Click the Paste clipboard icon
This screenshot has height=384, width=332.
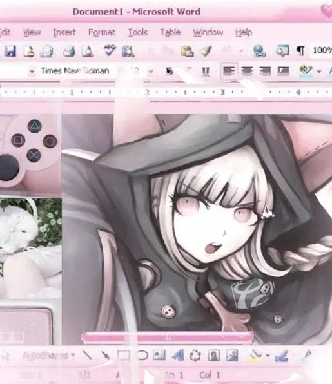[187, 52]
